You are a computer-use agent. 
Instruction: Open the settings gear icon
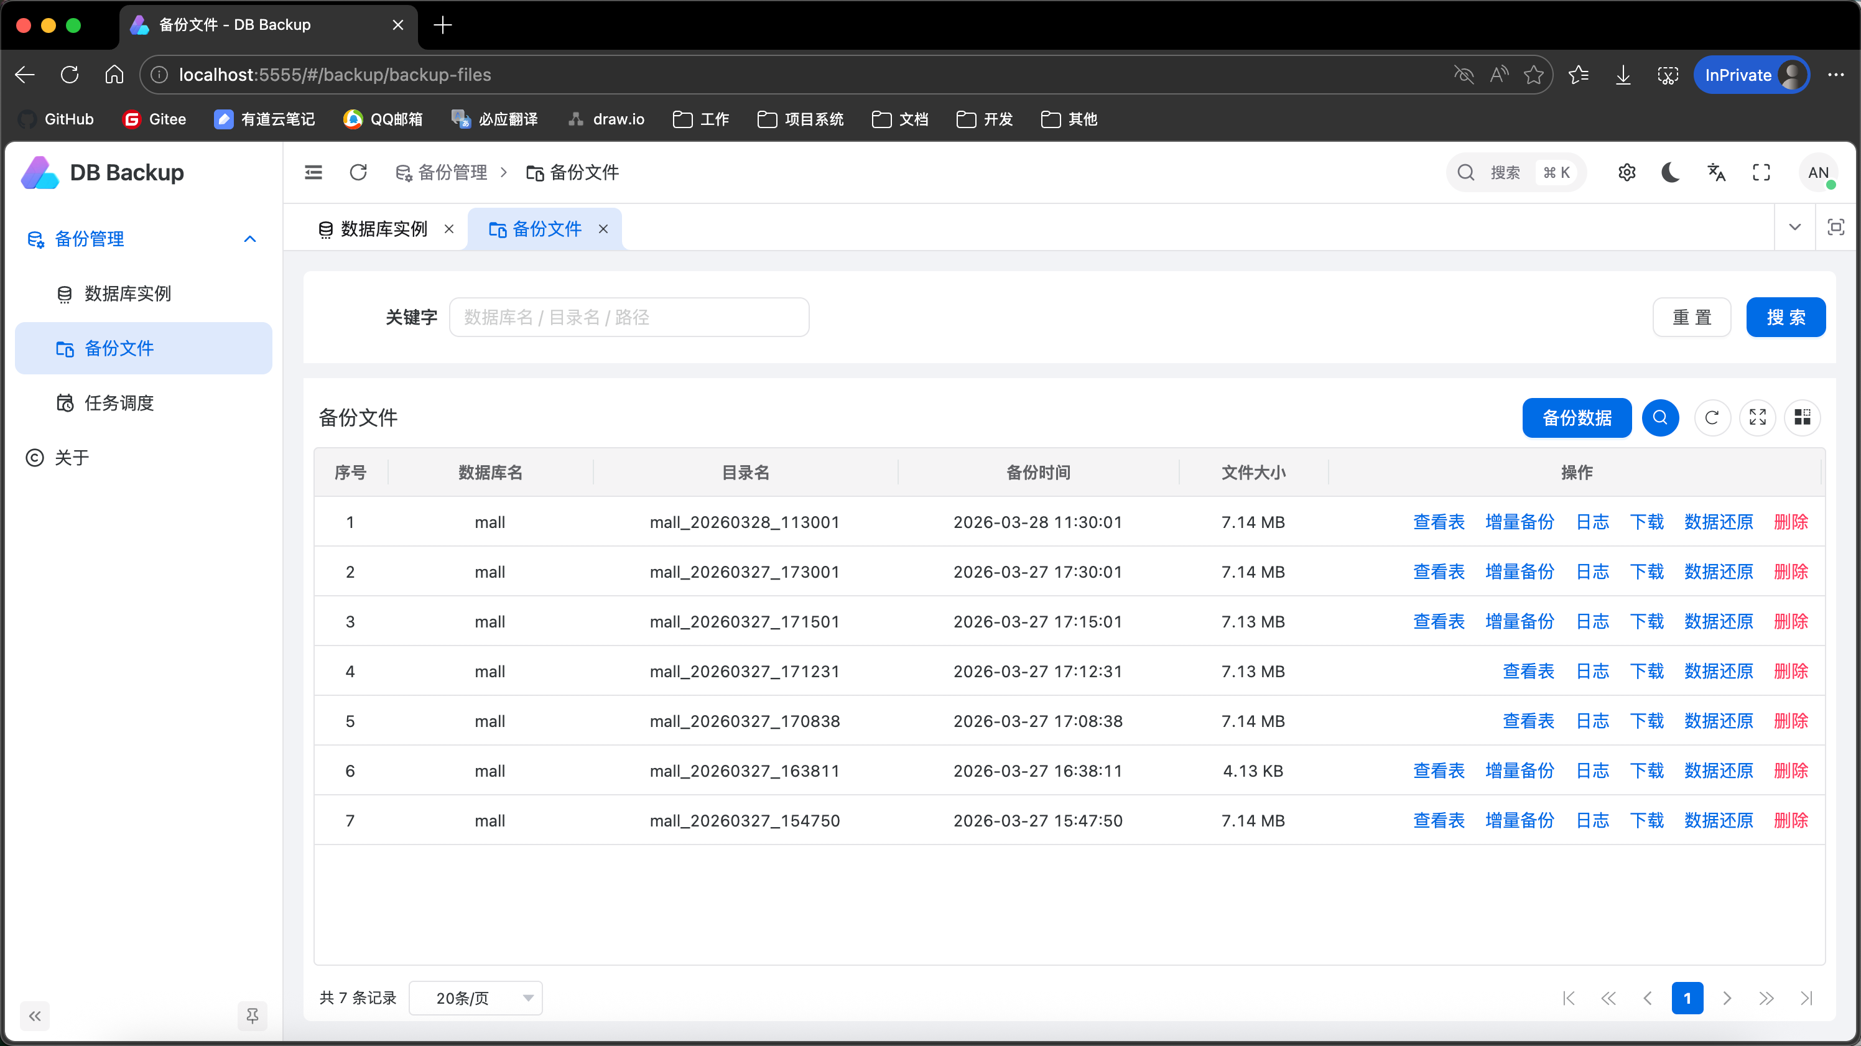1627,172
